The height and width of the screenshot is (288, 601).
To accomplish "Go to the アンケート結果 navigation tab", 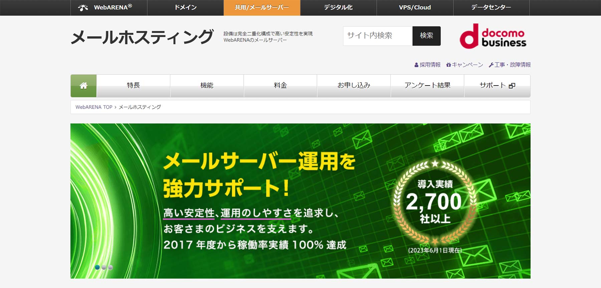I will [x=427, y=86].
